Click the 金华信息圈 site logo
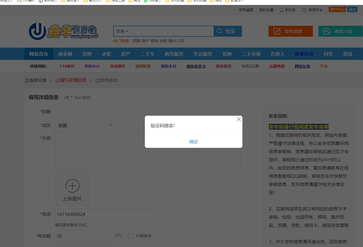This screenshot has width=363, height=247. click(63, 31)
